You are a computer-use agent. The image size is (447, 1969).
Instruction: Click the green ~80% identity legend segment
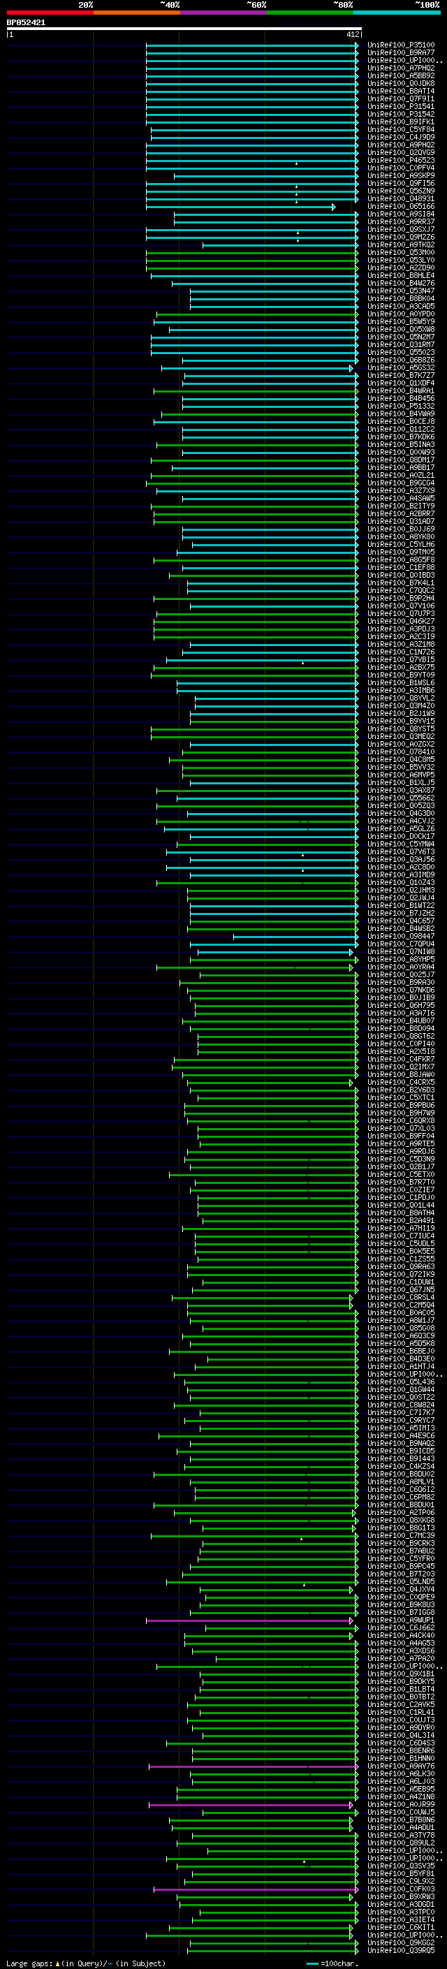[310, 13]
